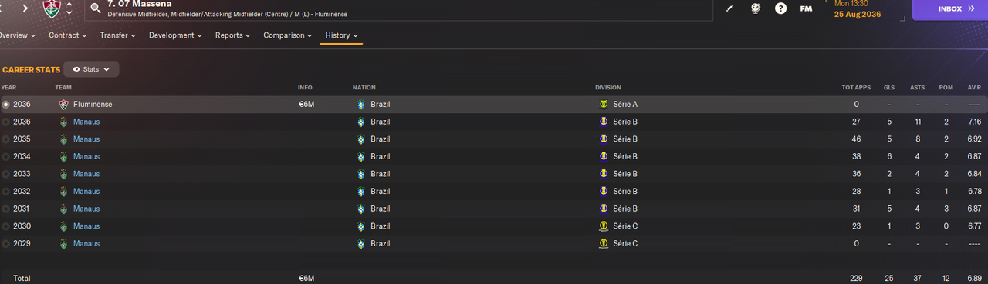Select the 2035 Manaus row radio button
Image resolution: width=988 pixels, height=284 pixels.
6,139
